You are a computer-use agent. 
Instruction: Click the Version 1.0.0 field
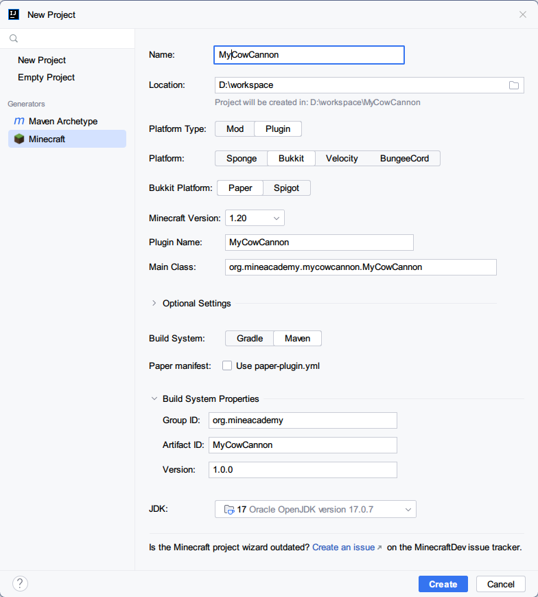point(303,470)
